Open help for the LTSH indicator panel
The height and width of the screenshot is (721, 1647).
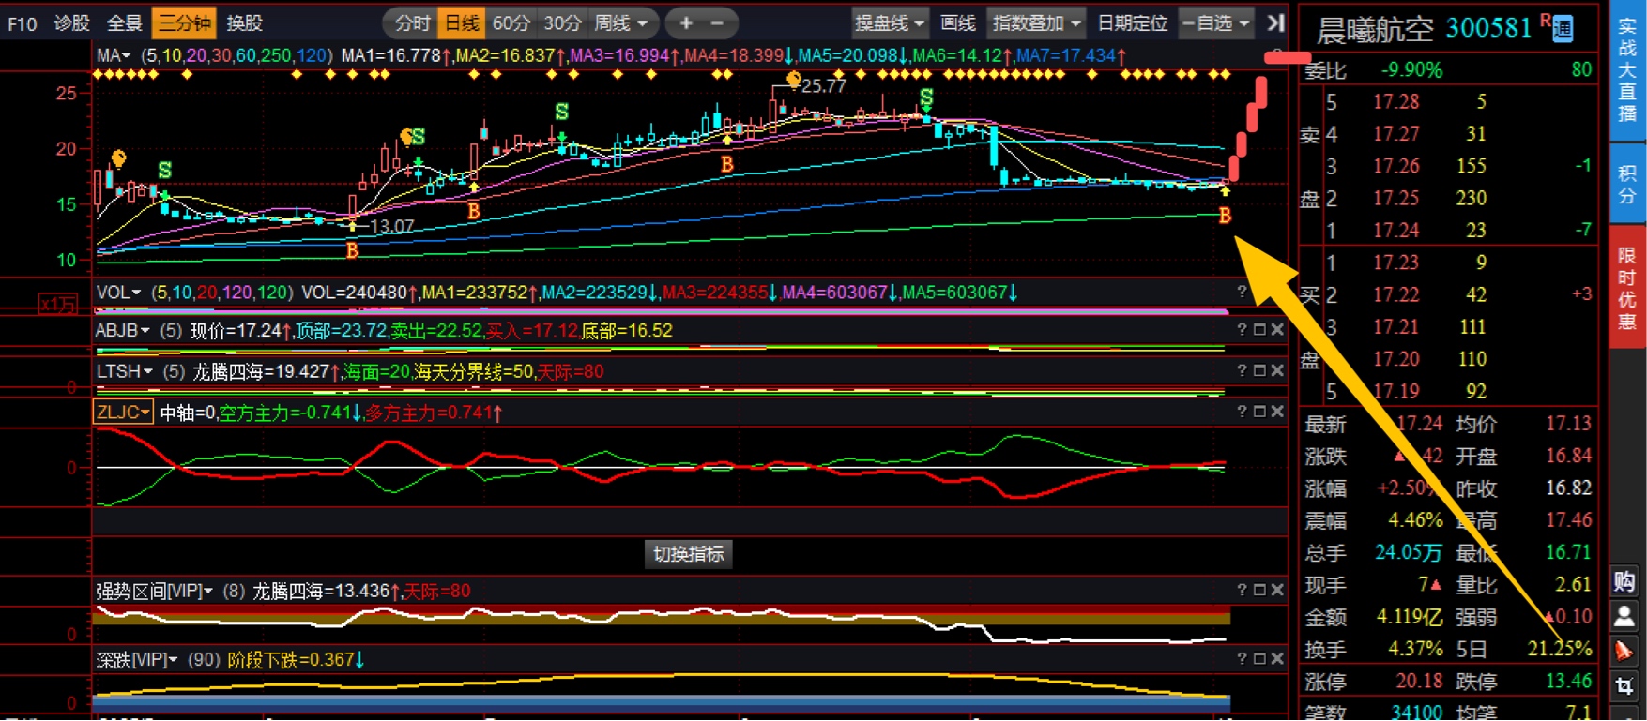point(1242,371)
